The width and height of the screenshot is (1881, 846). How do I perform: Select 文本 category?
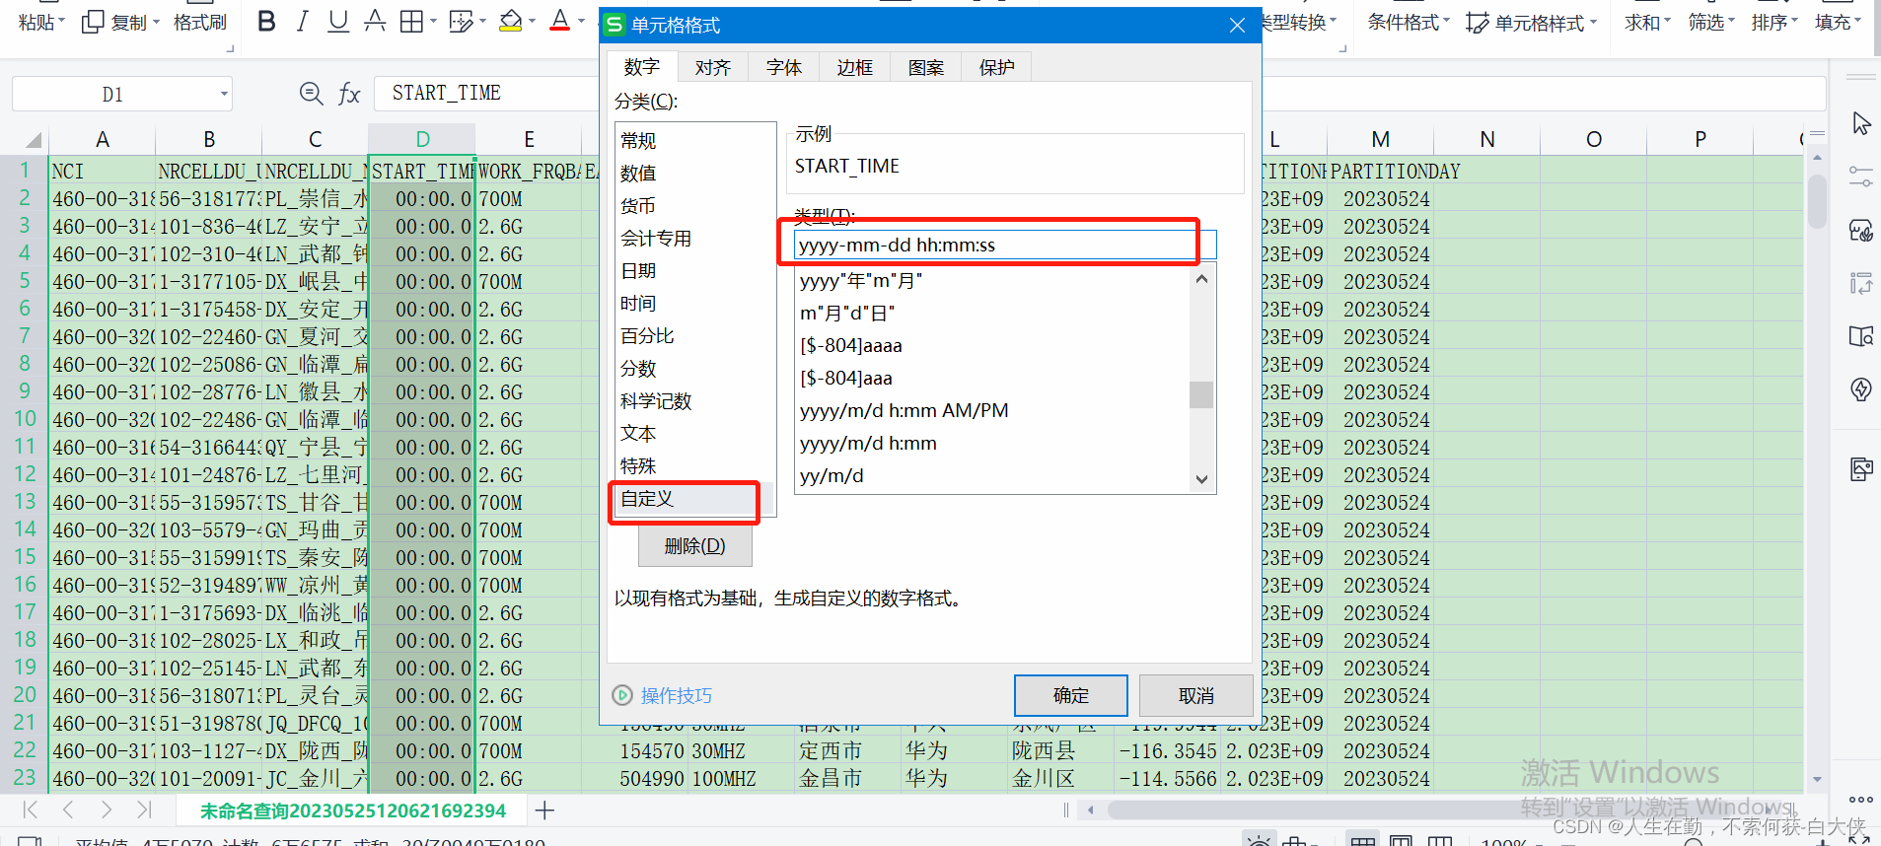[694, 434]
